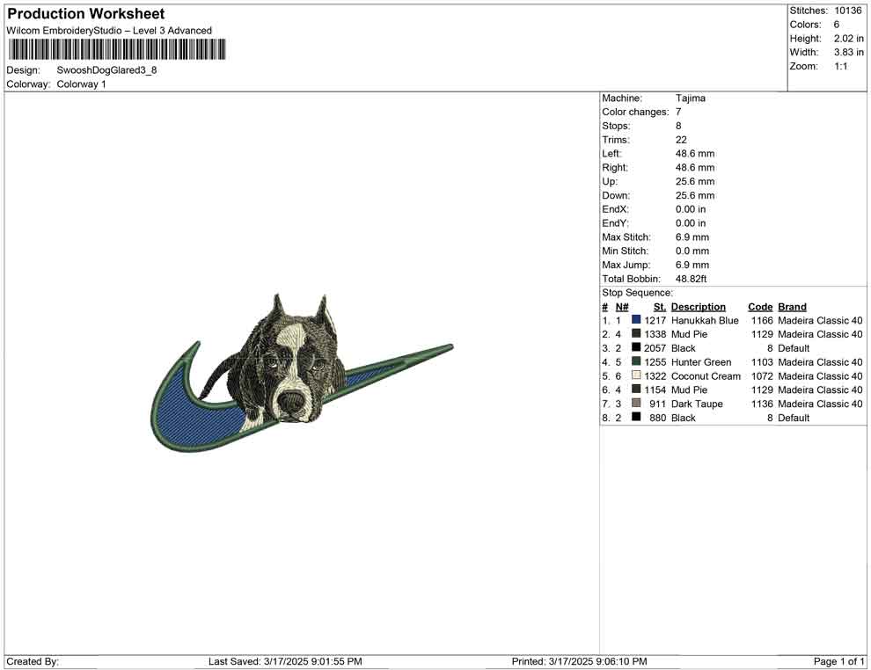This screenshot has height=670, width=871.
Task: Click the Up value 25.6 mm
Action: point(695,181)
